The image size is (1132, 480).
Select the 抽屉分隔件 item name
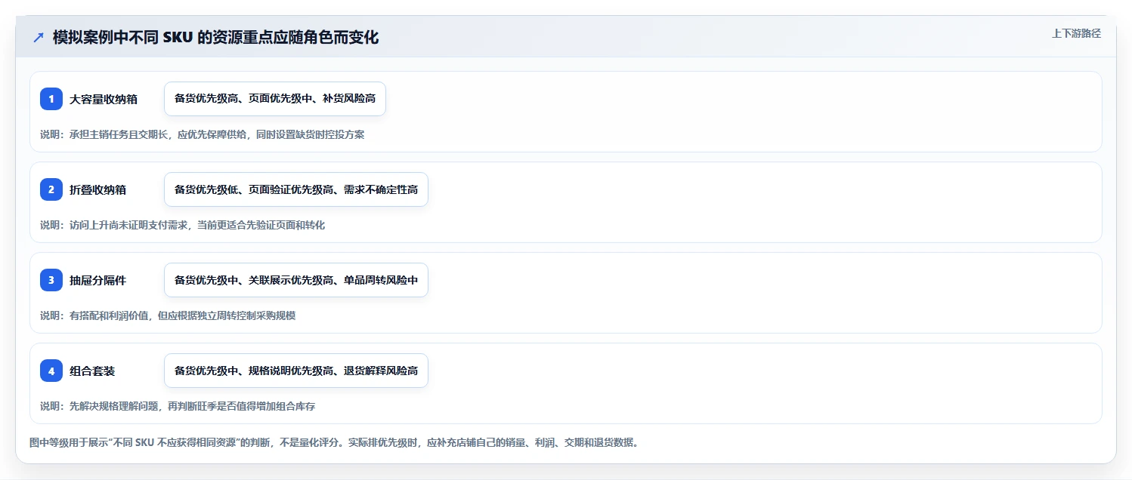coord(98,280)
